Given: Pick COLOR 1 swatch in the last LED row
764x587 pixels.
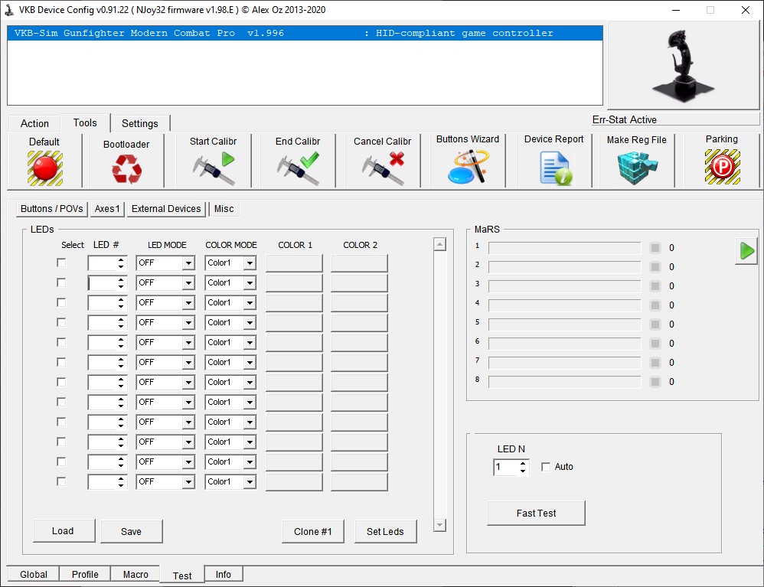Looking at the screenshot, I should (294, 482).
